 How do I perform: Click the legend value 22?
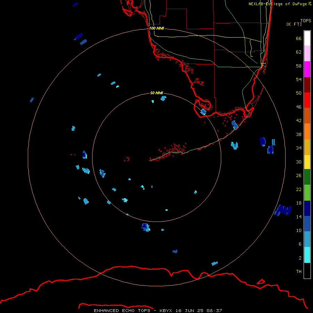[299, 190]
